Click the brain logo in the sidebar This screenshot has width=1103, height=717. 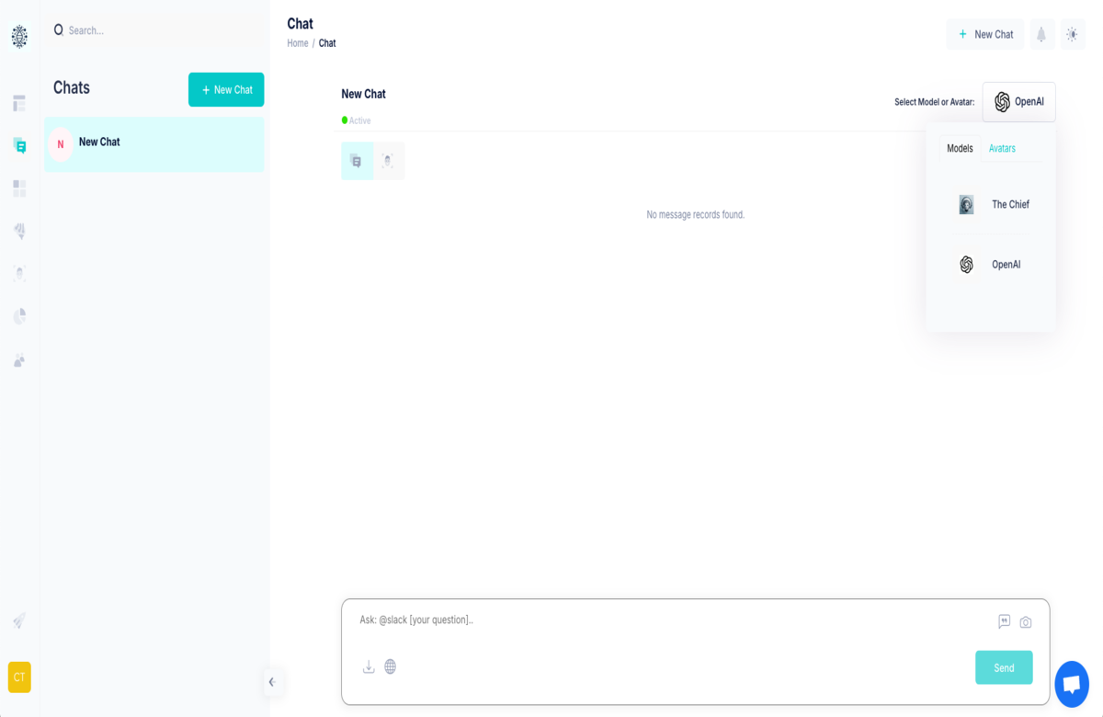coord(19,37)
